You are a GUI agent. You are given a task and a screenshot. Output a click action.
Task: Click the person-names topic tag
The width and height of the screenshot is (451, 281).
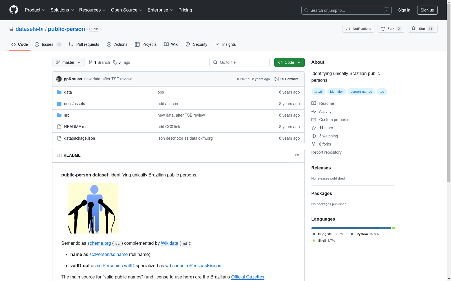(x=361, y=92)
